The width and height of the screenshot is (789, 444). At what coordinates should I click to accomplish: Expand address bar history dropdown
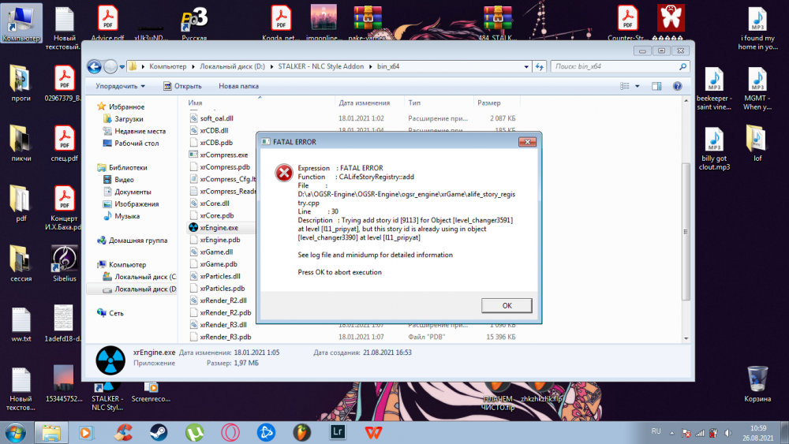tap(526, 66)
